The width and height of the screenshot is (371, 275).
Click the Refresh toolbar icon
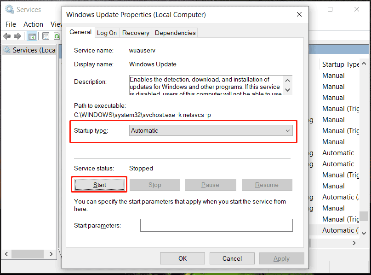tap(57, 35)
